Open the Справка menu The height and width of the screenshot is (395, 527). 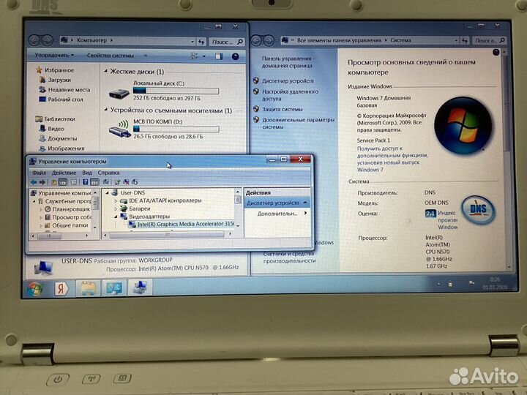[x=108, y=173]
